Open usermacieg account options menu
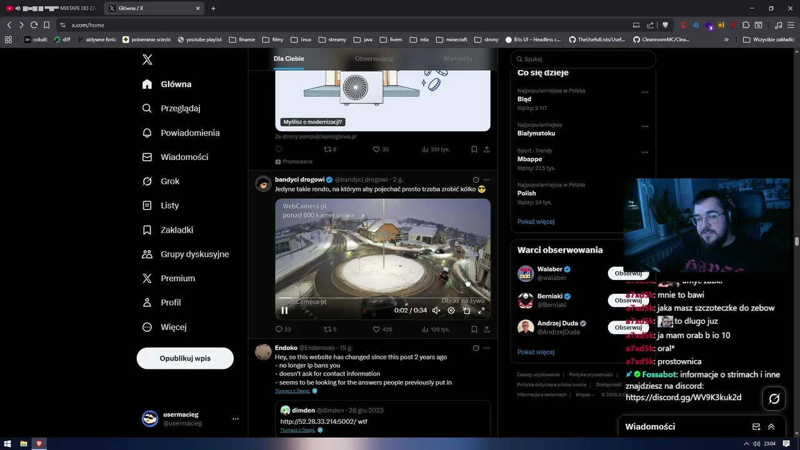This screenshot has height=450, width=800. pyautogui.click(x=235, y=419)
